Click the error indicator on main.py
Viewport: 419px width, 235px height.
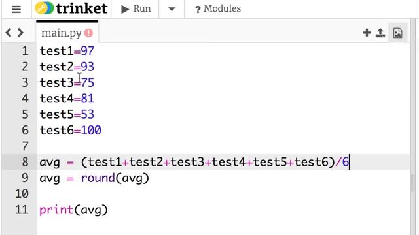(88, 33)
